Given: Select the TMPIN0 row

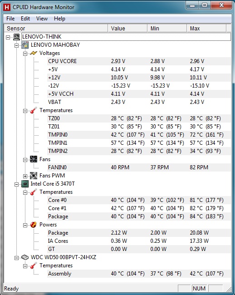Looking at the screenshot, I should 139,135.
